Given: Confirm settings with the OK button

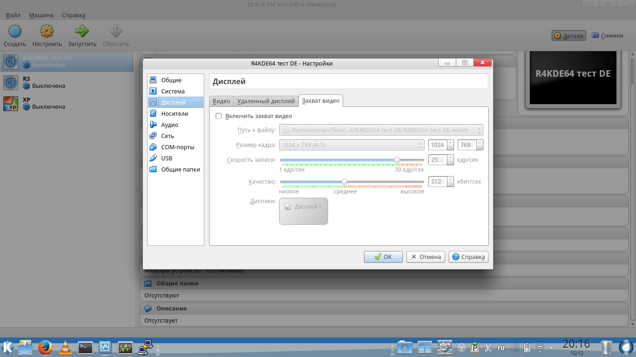Looking at the screenshot, I should [383, 257].
